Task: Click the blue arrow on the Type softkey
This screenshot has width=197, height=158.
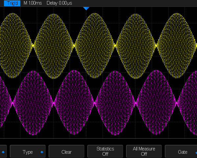Action: pos(42,152)
